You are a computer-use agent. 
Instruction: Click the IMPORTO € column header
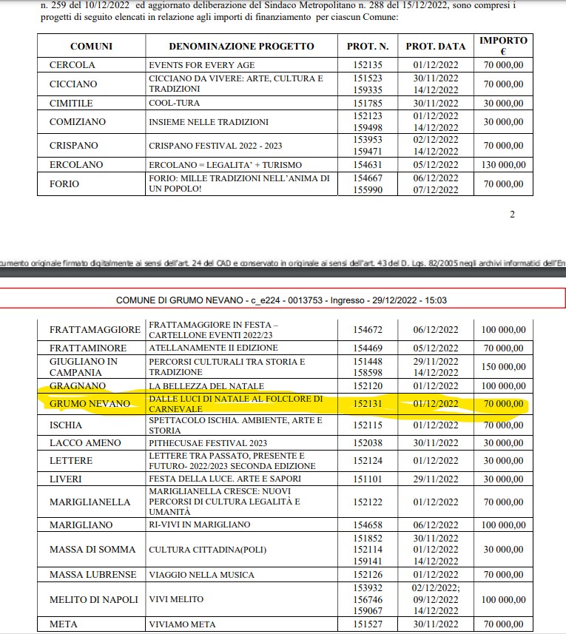503,46
